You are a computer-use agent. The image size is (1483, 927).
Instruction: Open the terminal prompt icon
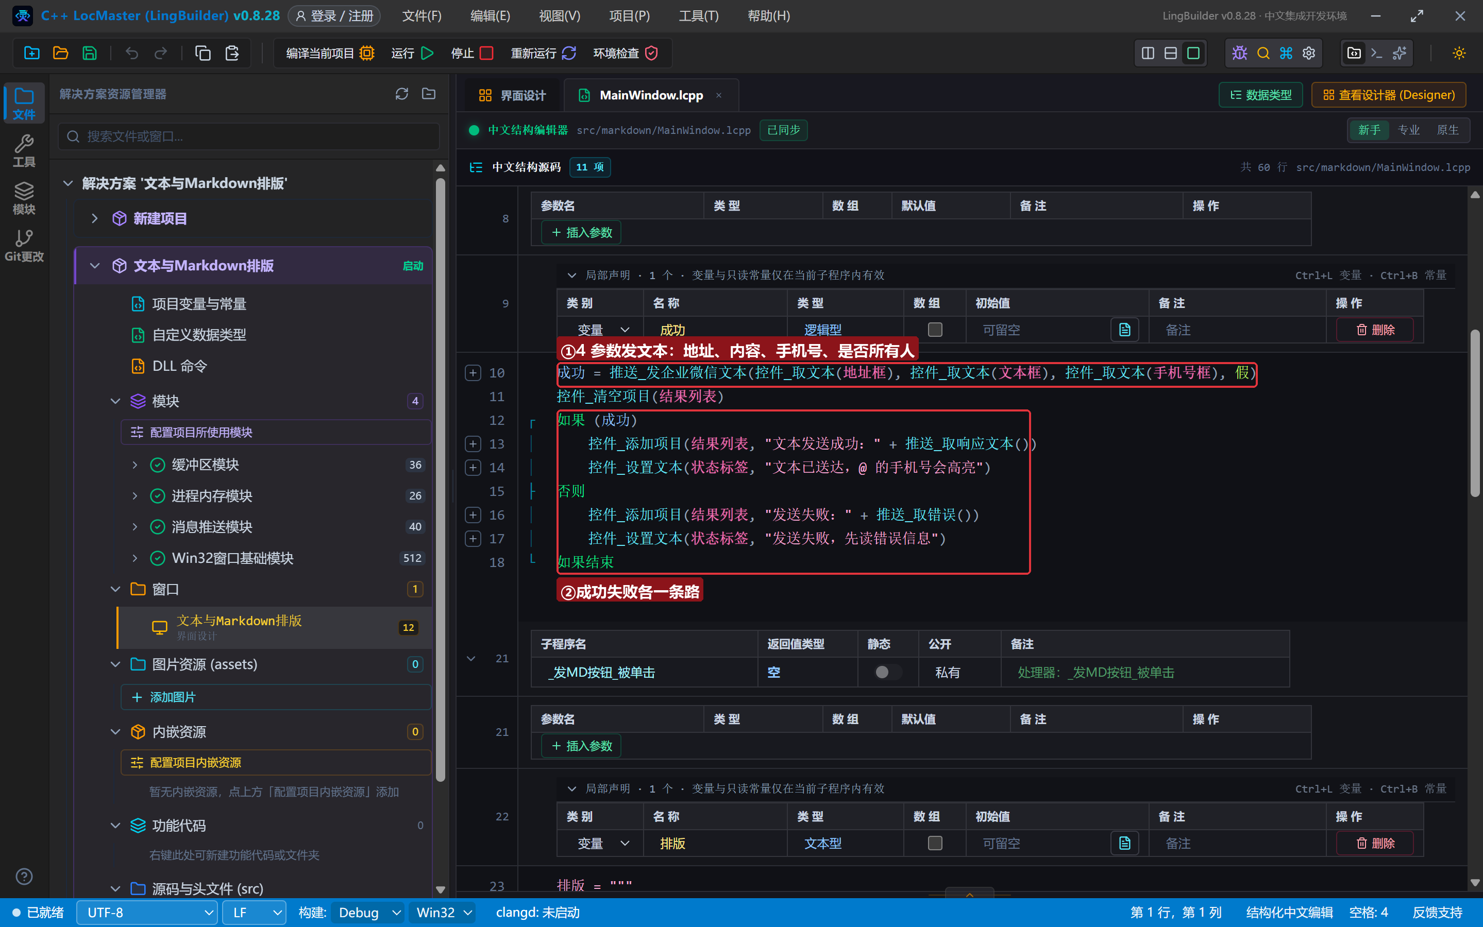tap(1376, 54)
